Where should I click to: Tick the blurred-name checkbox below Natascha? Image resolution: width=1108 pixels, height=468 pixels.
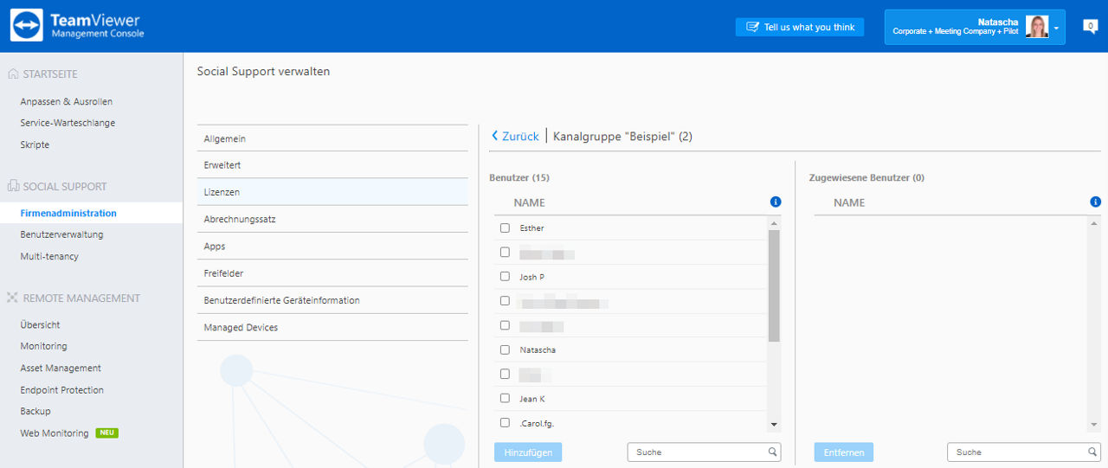[505, 374]
